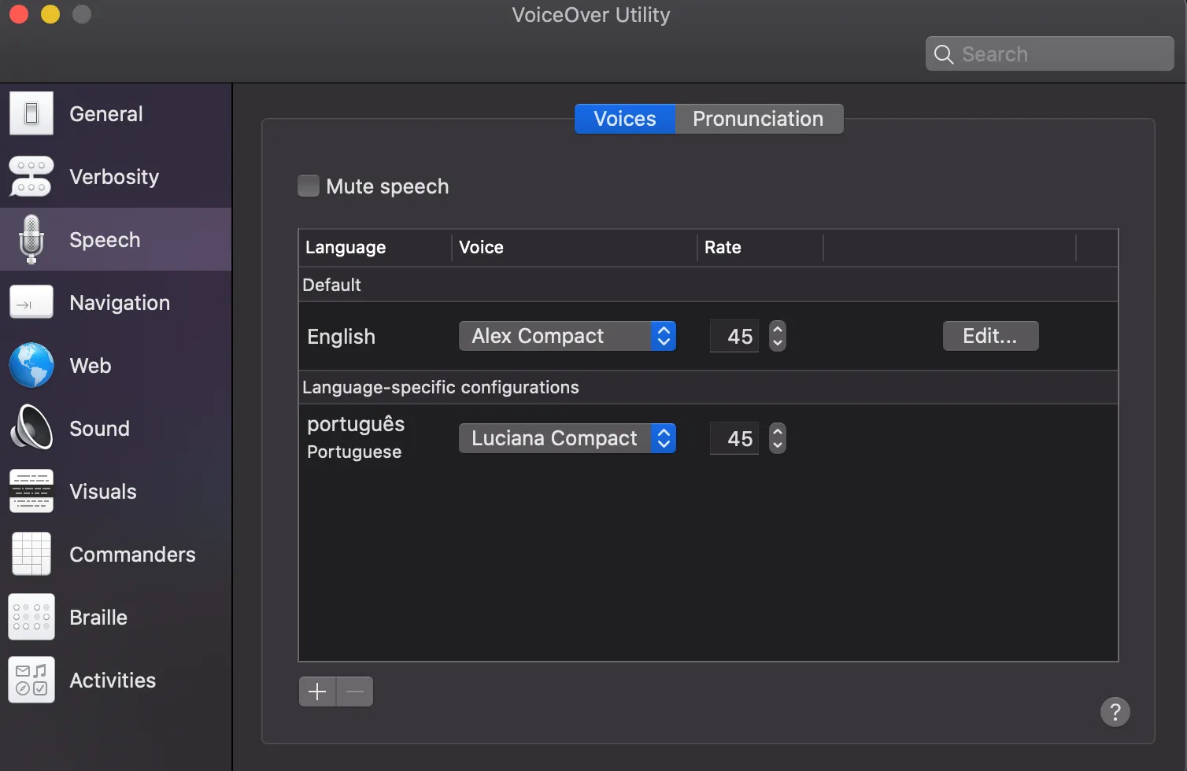Screen dimensions: 1187x771
Task: Close the VoiceOver Utility window
Action: pyautogui.click(x=19, y=14)
